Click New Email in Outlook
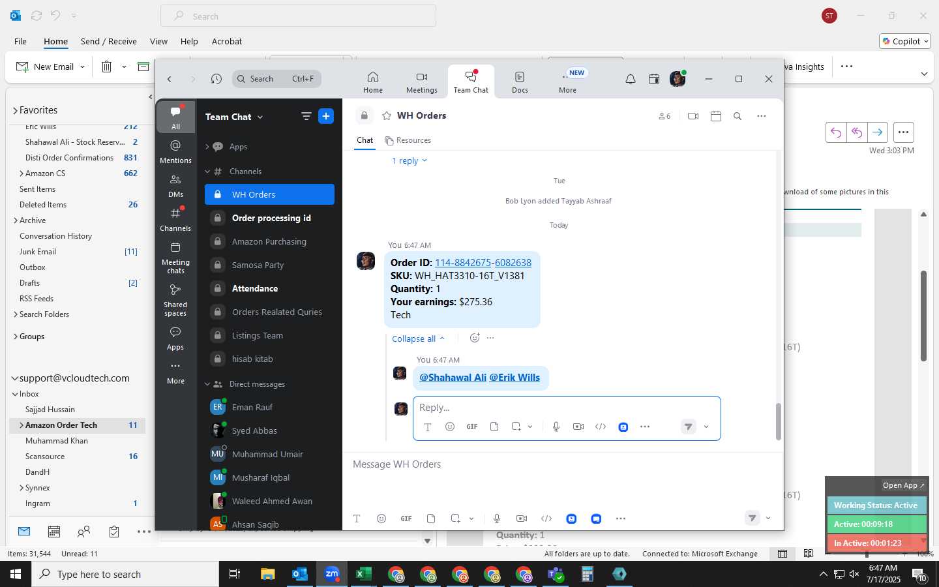This screenshot has width=939, height=587. click(x=44, y=67)
